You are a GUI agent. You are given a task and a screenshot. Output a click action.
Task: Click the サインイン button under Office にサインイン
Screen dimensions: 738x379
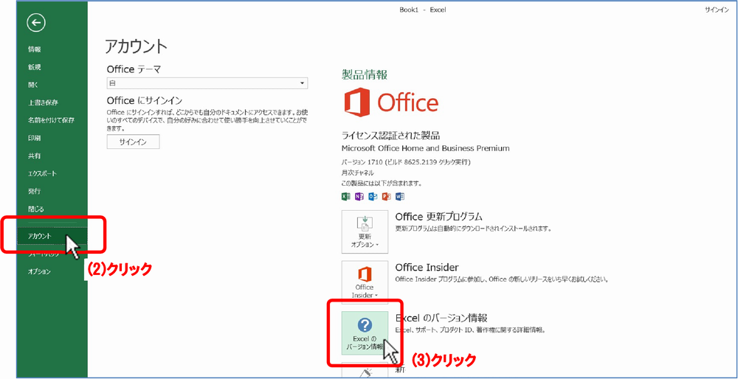(x=133, y=142)
